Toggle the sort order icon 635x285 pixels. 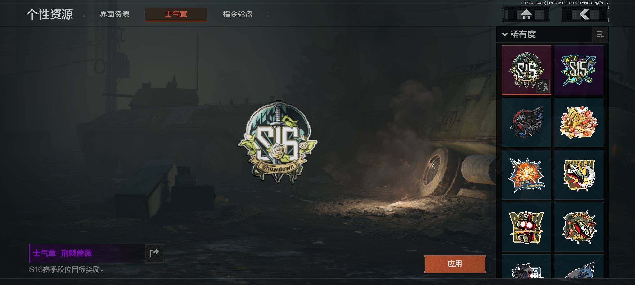[x=600, y=35]
